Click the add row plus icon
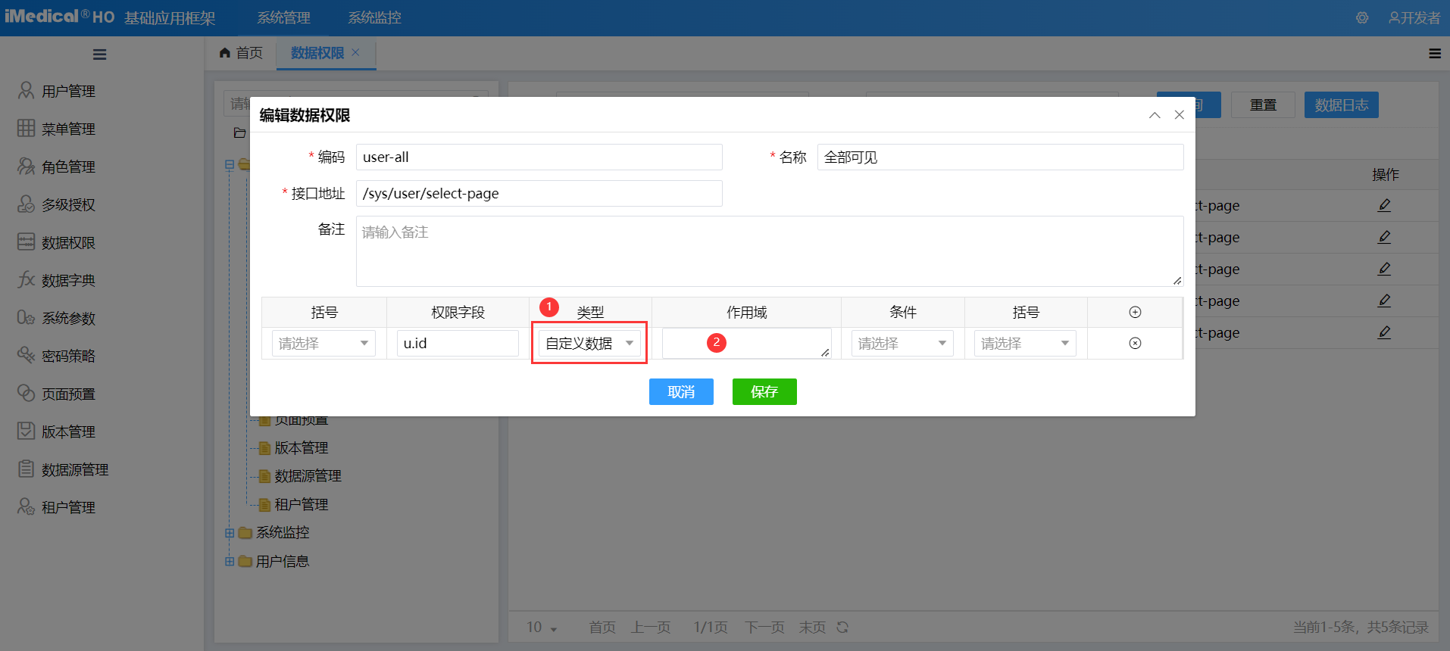 pyautogui.click(x=1135, y=313)
